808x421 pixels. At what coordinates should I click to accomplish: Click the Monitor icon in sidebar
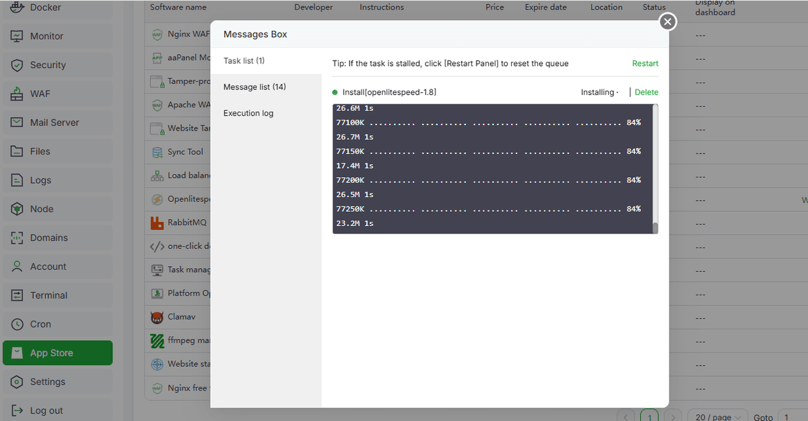click(18, 36)
